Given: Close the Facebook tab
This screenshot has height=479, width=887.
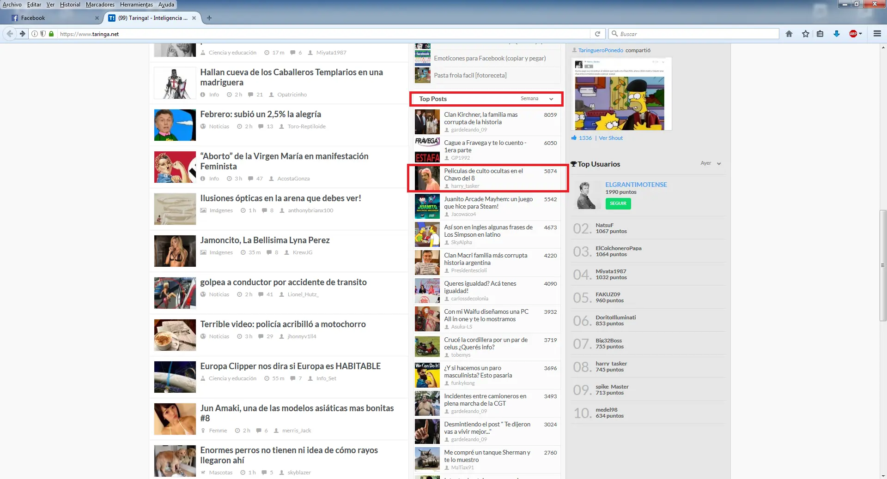Looking at the screenshot, I should coord(97,18).
